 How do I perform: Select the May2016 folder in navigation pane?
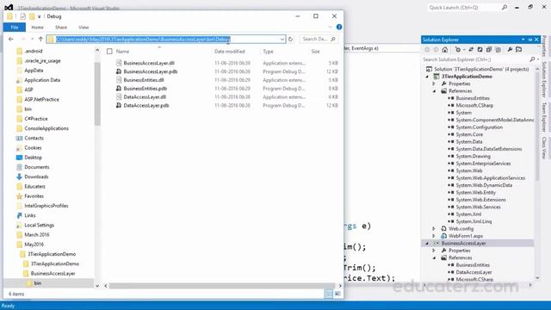click(x=34, y=245)
